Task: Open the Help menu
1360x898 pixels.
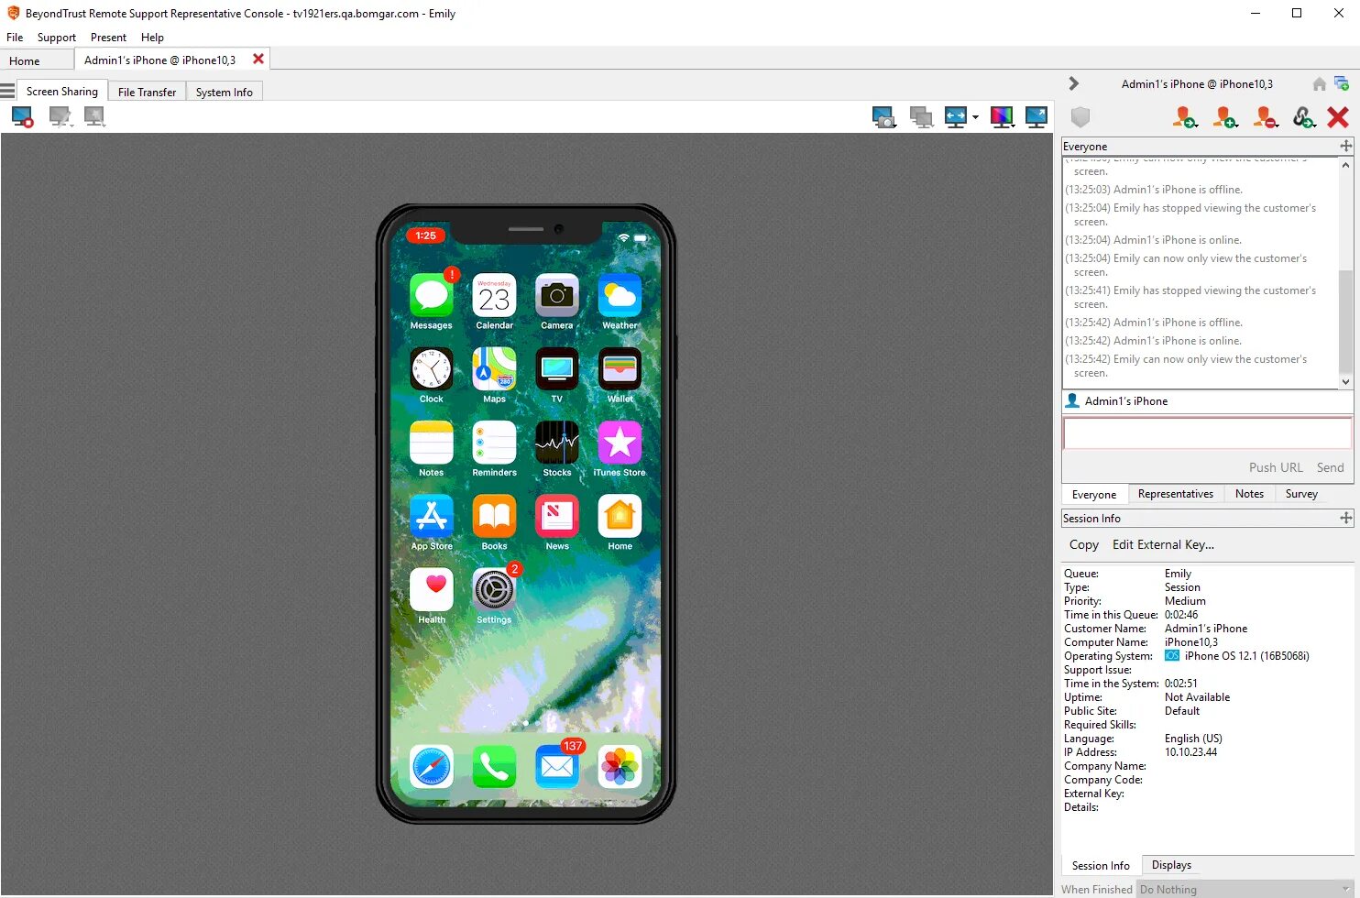Action: pyautogui.click(x=152, y=38)
